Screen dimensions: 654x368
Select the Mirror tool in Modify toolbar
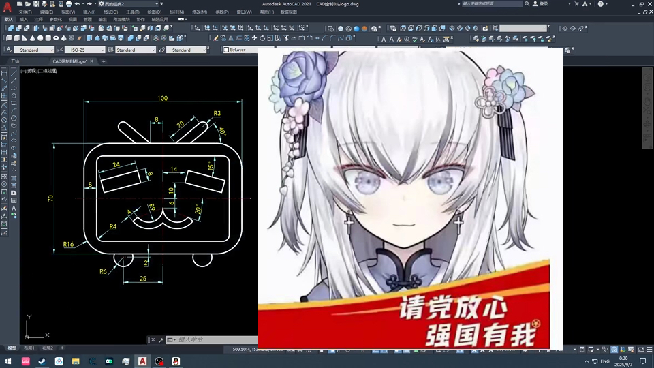231,38
